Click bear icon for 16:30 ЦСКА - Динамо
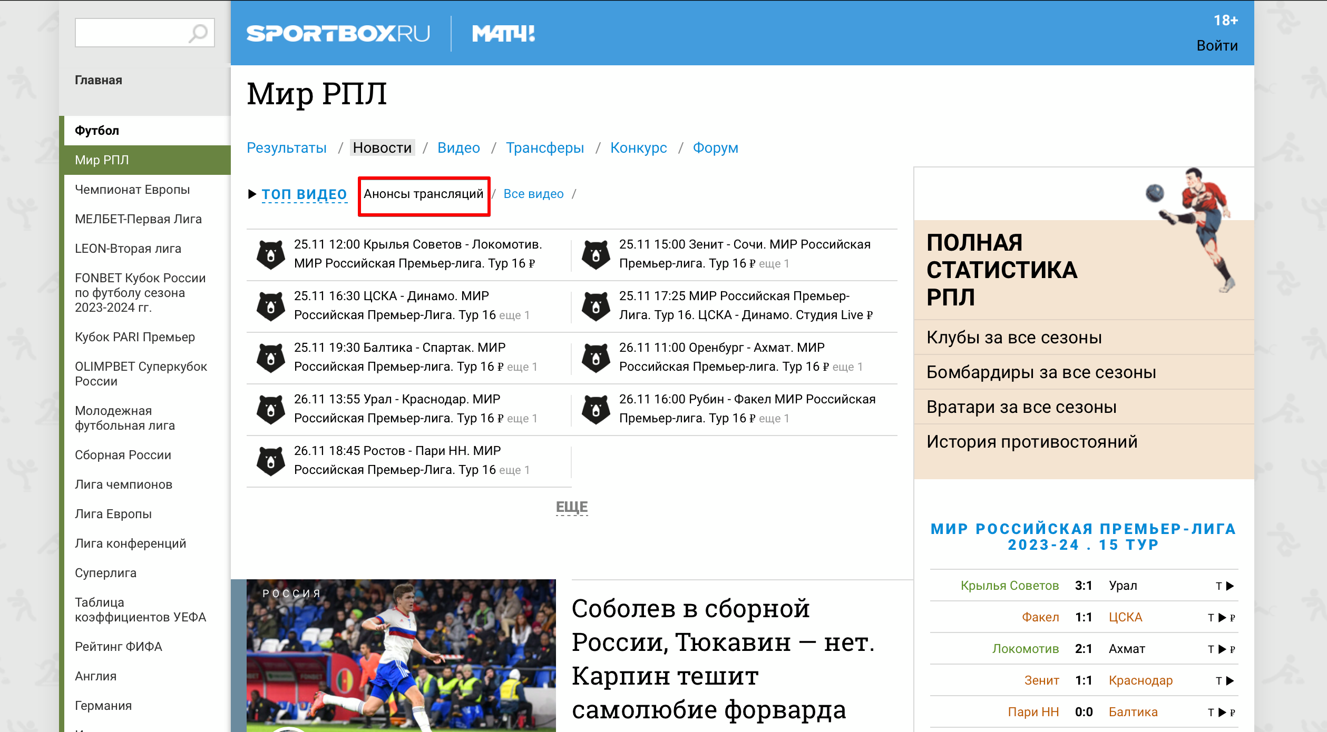Image resolution: width=1327 pixels, height=732 pixels. (271, 306)
